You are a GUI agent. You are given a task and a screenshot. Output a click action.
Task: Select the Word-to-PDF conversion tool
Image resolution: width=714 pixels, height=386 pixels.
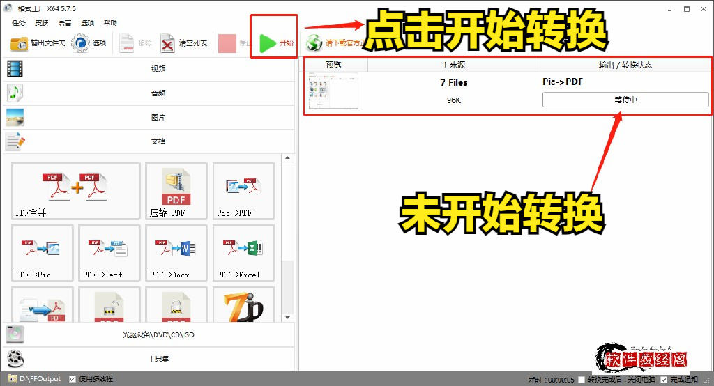pyautogui.click(x=43, y=304)
